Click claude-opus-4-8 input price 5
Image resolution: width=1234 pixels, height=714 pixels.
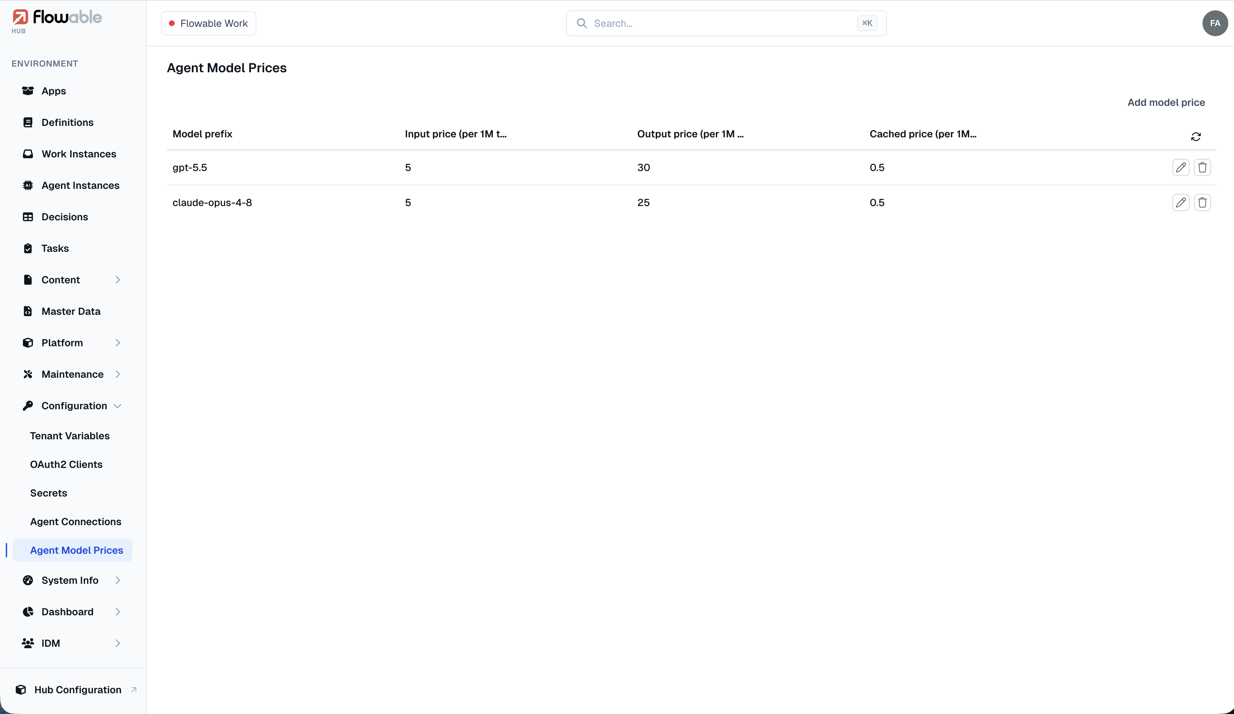408,202
